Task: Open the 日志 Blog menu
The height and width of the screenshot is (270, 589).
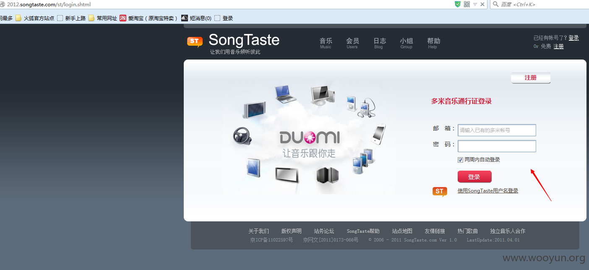Action: pos(380,43)
